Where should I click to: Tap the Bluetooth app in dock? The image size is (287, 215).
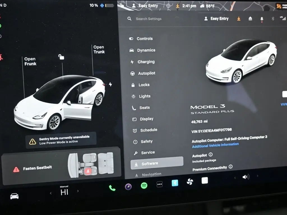click(x=175, y=183)
